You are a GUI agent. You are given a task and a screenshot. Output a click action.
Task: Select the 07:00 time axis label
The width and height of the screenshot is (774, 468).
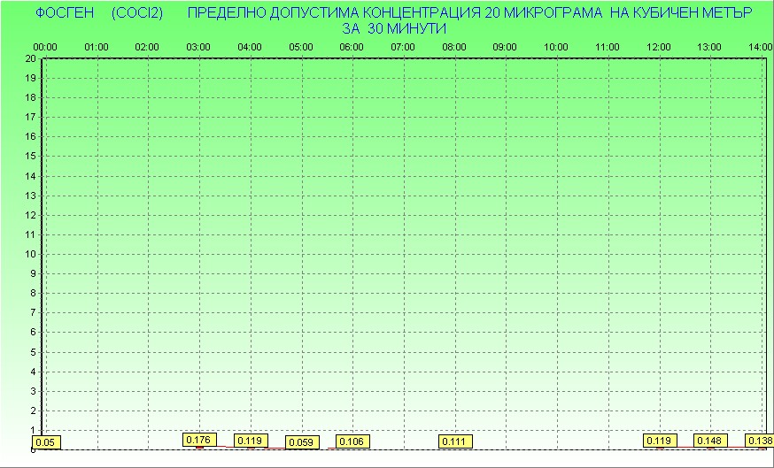403,46
